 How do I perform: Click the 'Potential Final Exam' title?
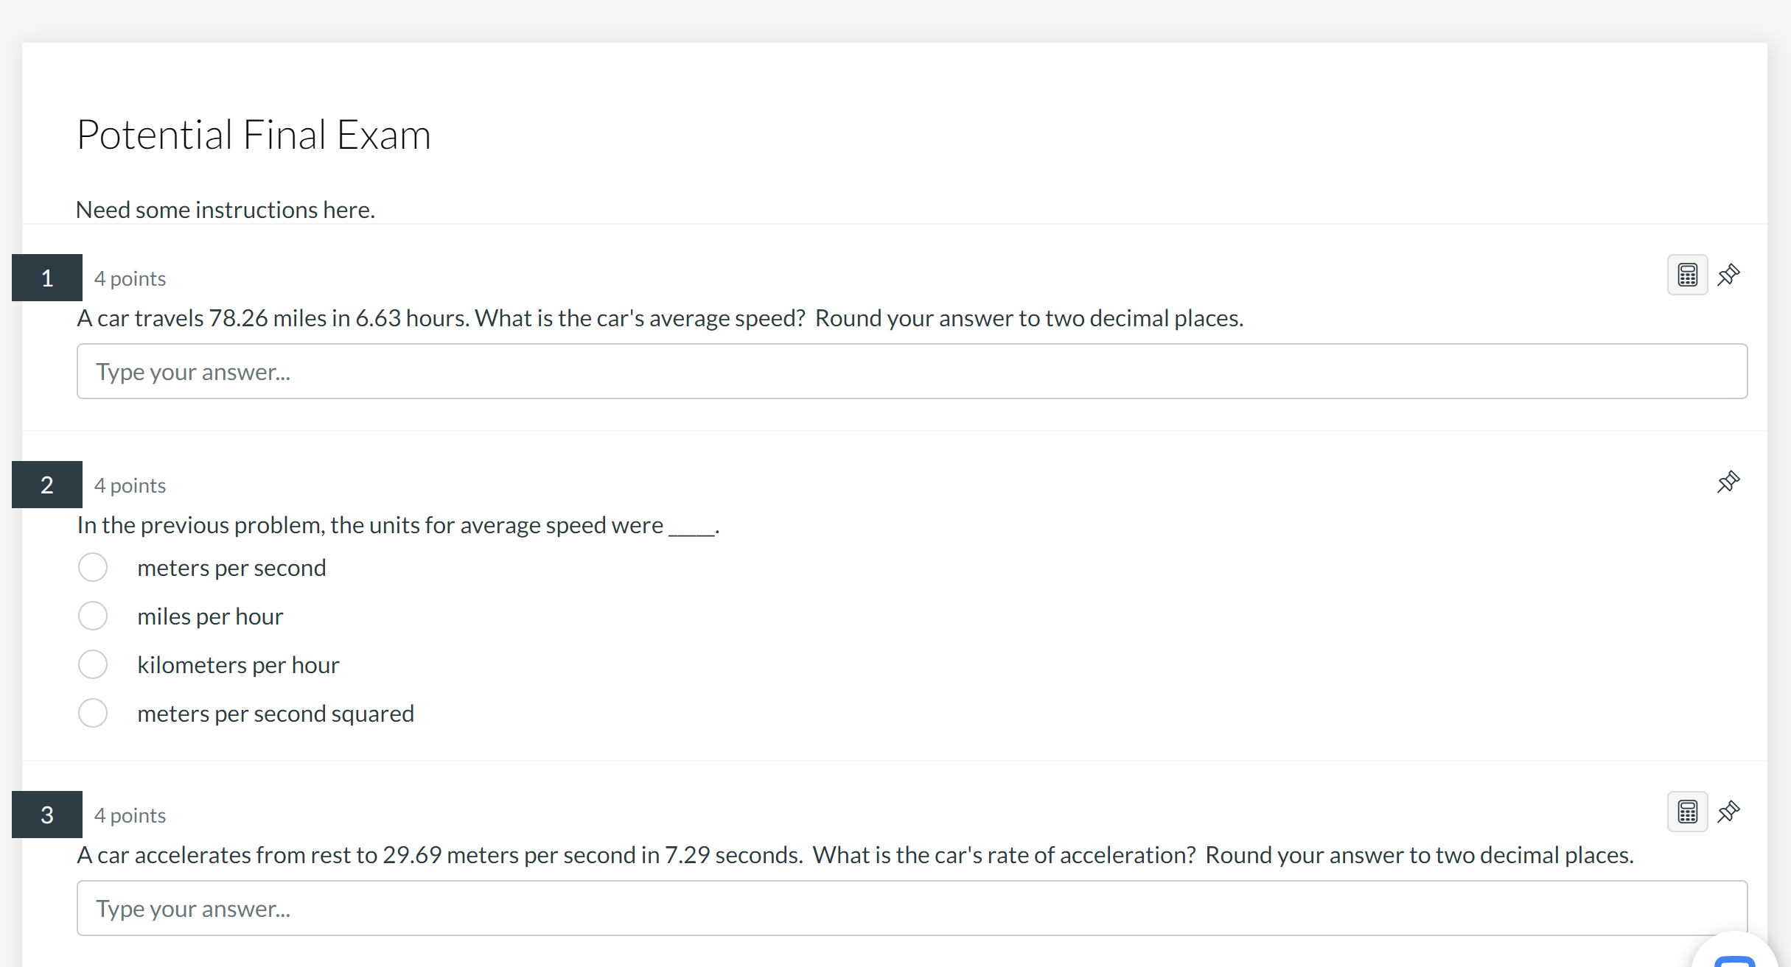pyautogui.click(x=254, y=135)
